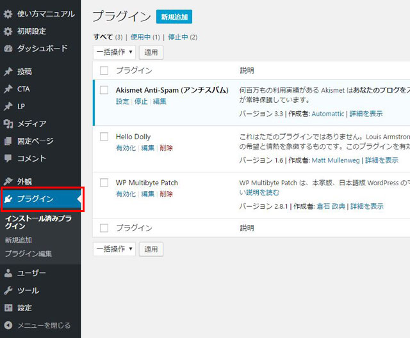Open the Automattic author link
This screenshot has height=338, width=410.
(x=327, y=114)
